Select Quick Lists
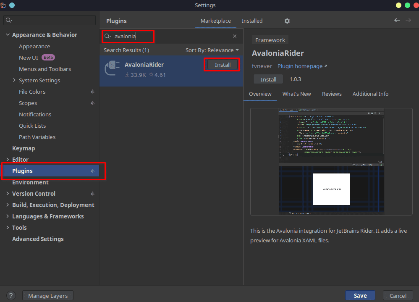Screen dimensions: 419x302 point(32,126)
